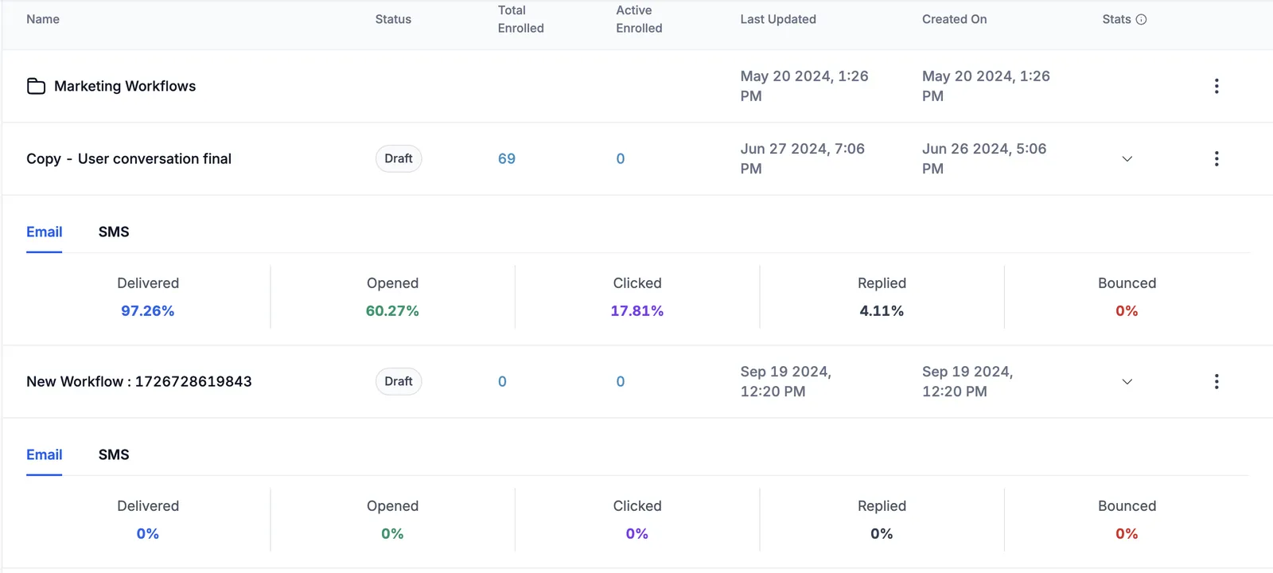Click the Stats info icon in header

[x=1141, y=19]
